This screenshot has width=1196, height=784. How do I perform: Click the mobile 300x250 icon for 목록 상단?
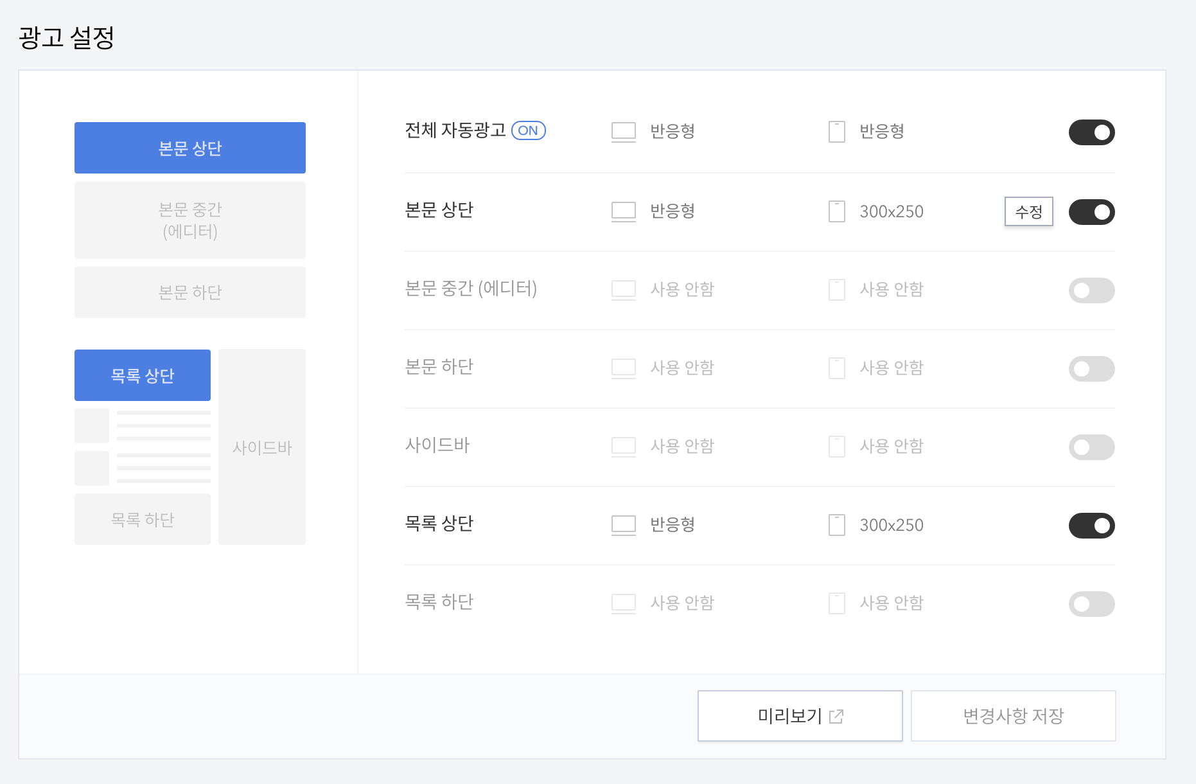point(836,524)
